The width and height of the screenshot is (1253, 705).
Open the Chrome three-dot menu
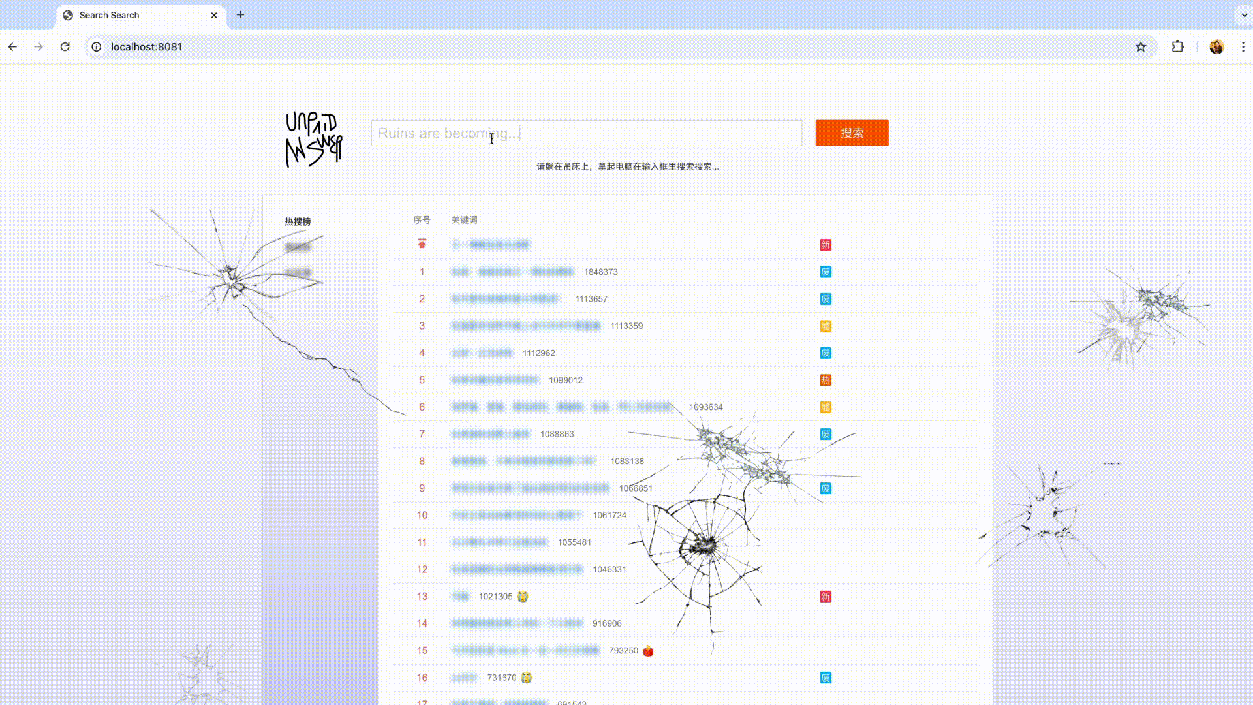click(x=1243, y=47)
